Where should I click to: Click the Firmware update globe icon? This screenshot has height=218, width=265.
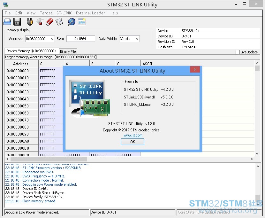72,22
